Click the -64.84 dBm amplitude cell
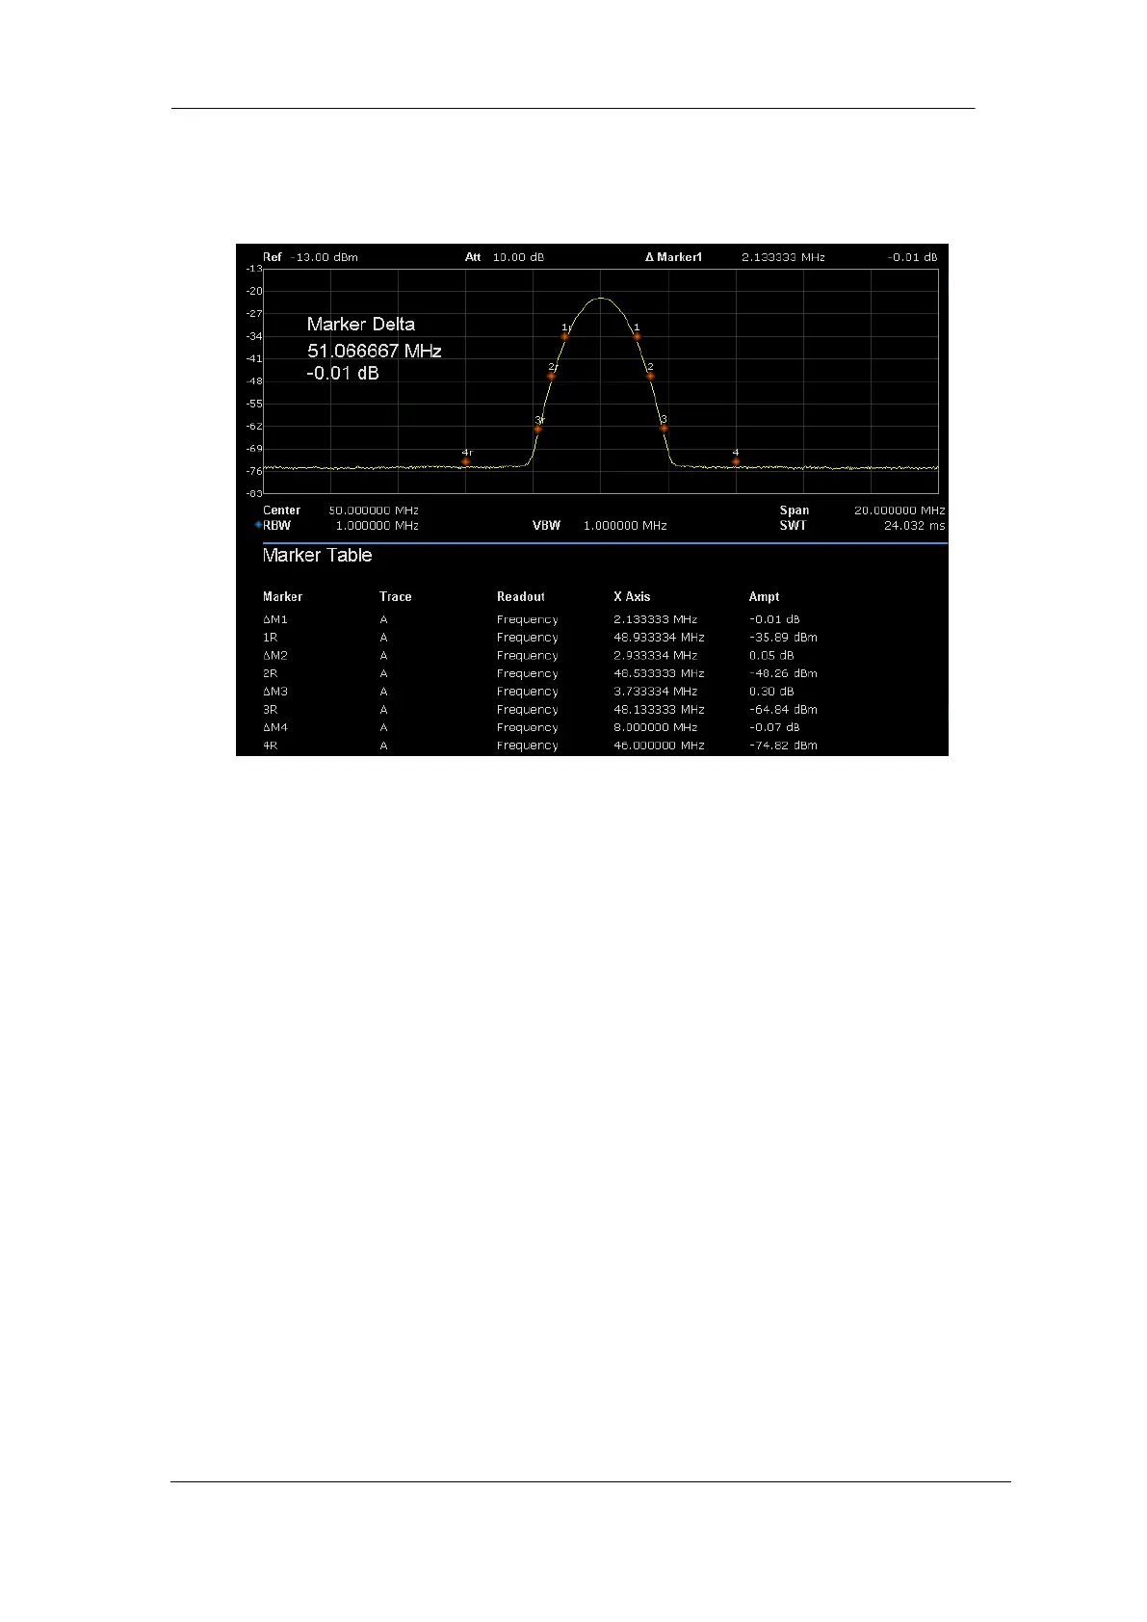This screenshot has height=1622, width=1147. point(783,710)
